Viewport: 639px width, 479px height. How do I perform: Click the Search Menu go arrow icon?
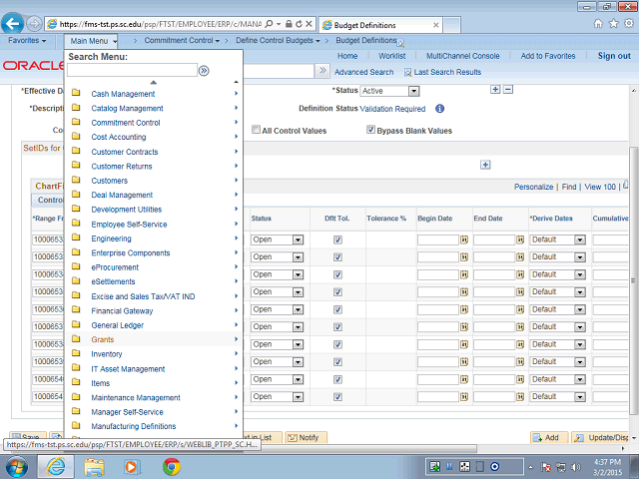[204, 71]
